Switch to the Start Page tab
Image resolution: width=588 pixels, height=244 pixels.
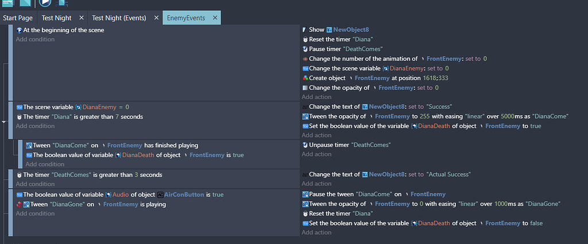pyautogui.click(x=18, y=18)
